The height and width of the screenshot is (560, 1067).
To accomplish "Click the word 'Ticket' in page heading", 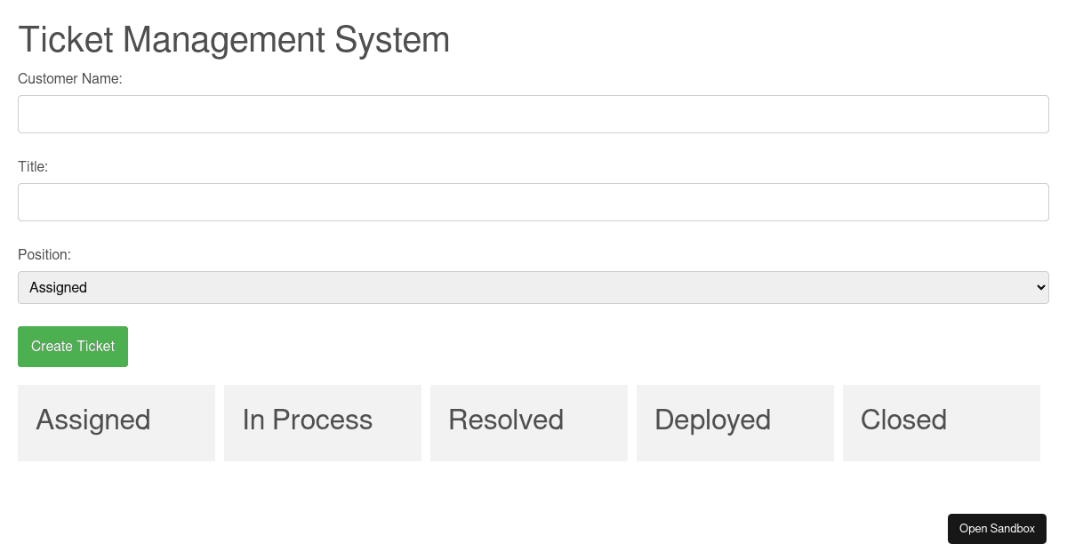I will pos(66,41).
